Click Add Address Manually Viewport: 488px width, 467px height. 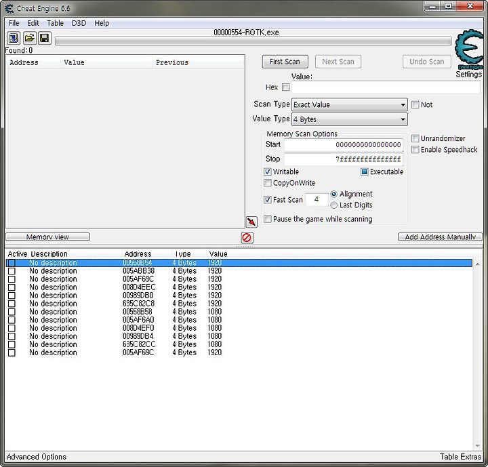tap(440, 237)
